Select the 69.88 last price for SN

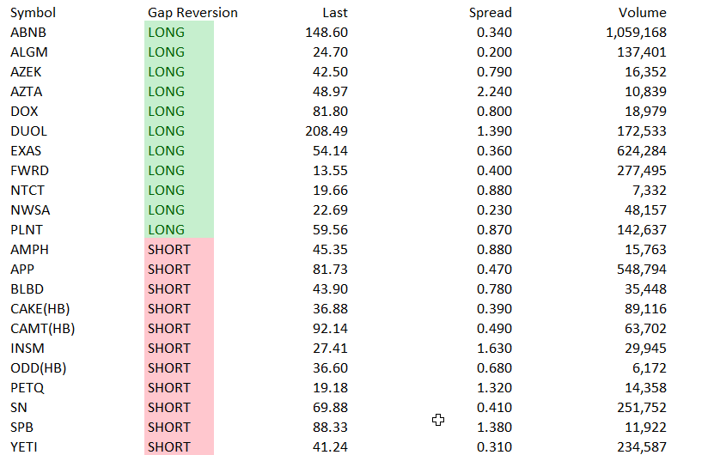coord(331,408)
